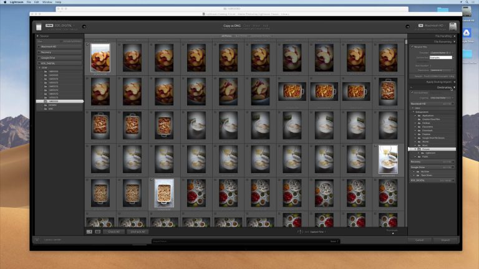
Task: Select the bright pouring-bowl thumbnail
Action: click(x=388, y=159)
